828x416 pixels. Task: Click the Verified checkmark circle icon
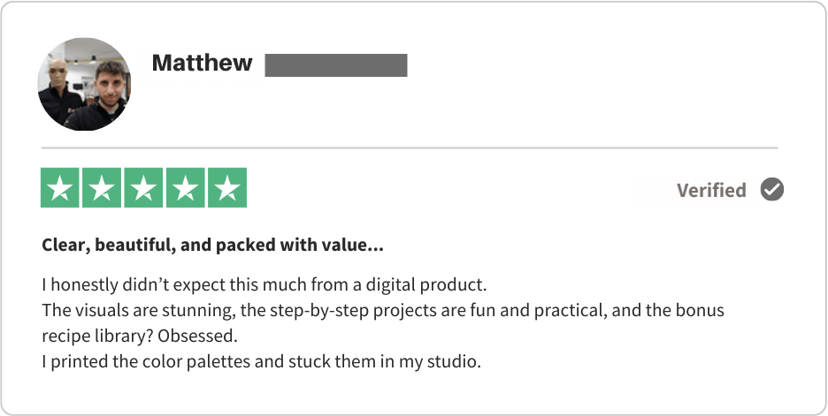point(772,190)
